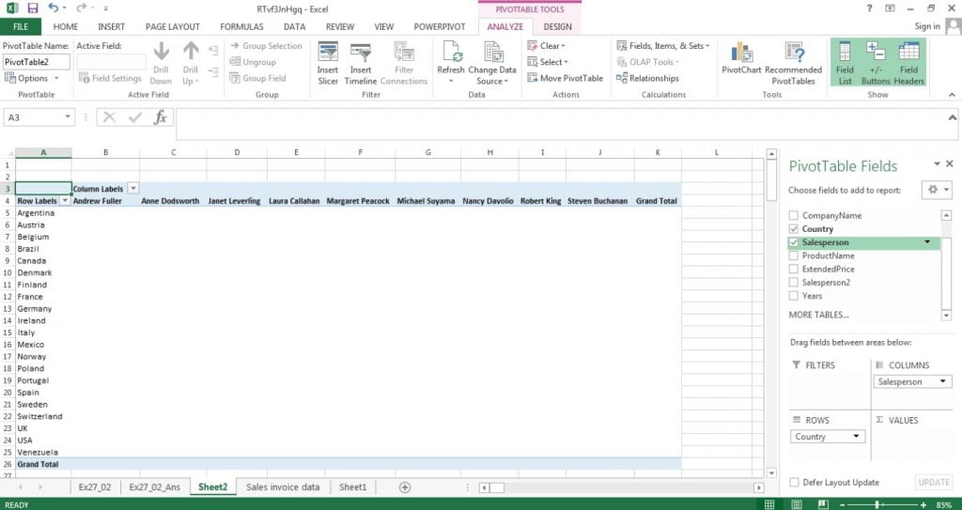Open the PivotTable Fields tools gear menu
This screenshot has width=962, height=510.
pyautogui.click(x=937, y=191)
